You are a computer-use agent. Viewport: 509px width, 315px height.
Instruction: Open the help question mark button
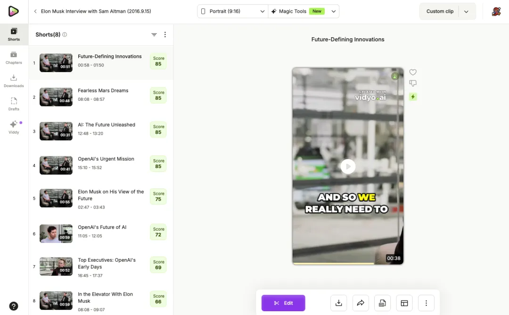click(14, 306)
